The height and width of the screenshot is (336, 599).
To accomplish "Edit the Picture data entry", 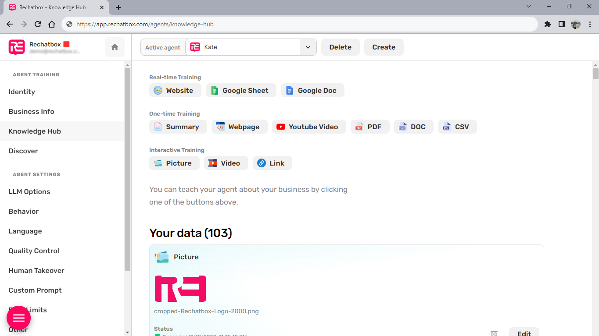I will [524, 332].
